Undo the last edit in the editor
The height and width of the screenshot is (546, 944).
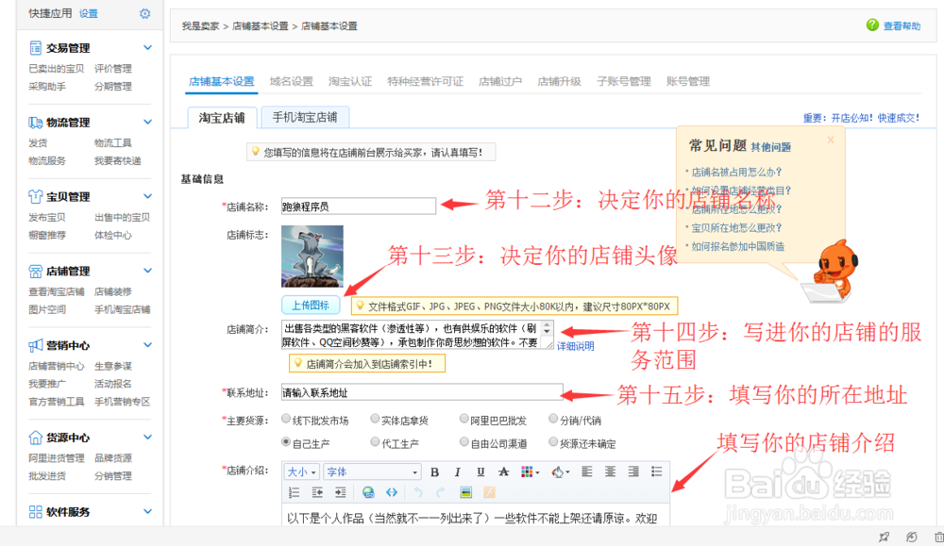point(418,491)
